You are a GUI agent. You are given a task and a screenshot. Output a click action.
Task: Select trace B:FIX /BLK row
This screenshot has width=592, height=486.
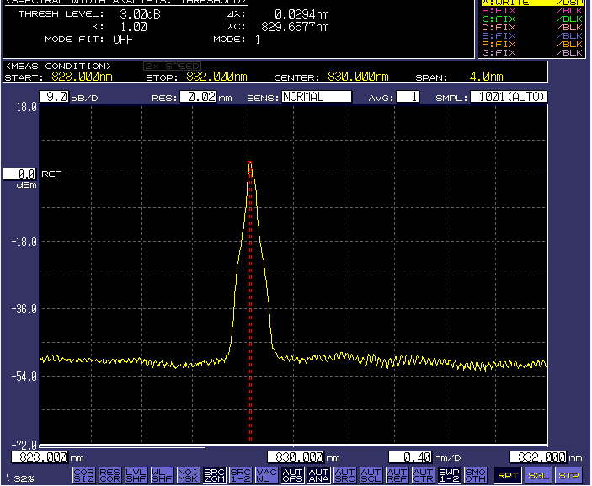click(x=531, y=11)
